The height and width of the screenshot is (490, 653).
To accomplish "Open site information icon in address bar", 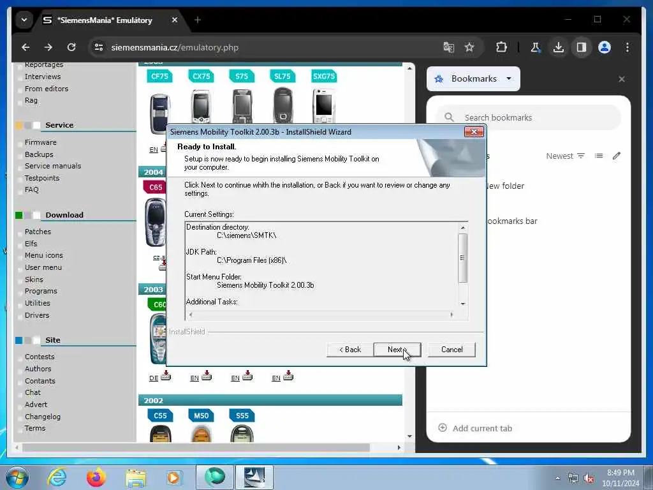I will pos(99,47).
